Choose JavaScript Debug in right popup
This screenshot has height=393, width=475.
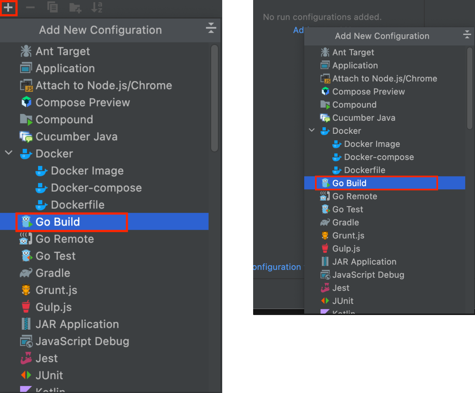click(x=385, y=275)
